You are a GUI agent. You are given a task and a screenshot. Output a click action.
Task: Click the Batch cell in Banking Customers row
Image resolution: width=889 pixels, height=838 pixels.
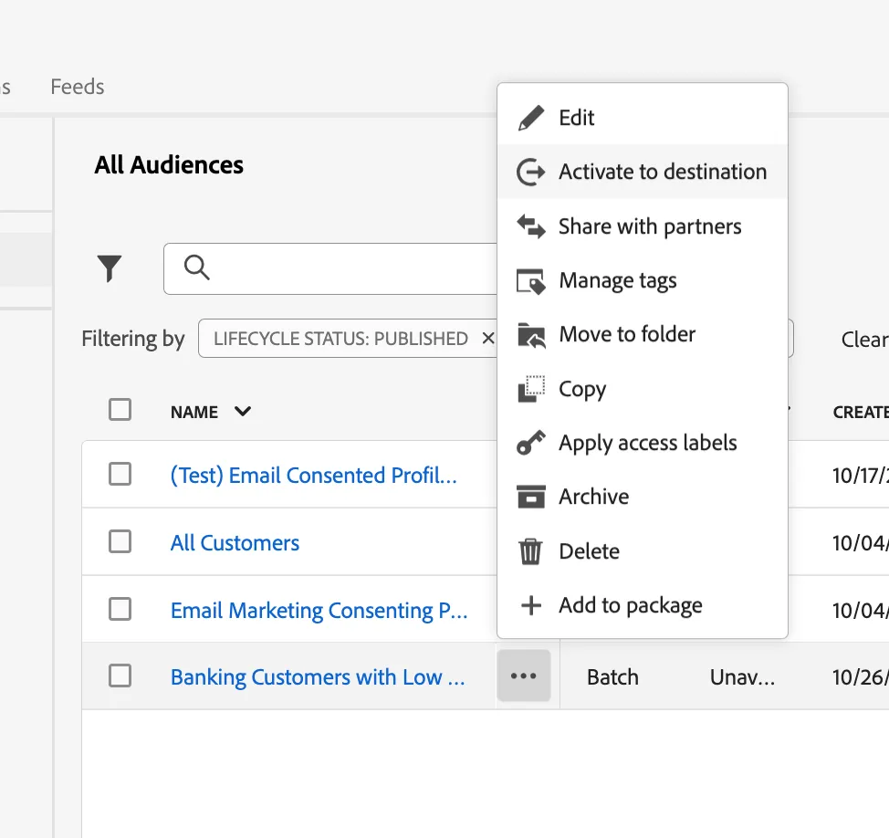coord(612,677)
